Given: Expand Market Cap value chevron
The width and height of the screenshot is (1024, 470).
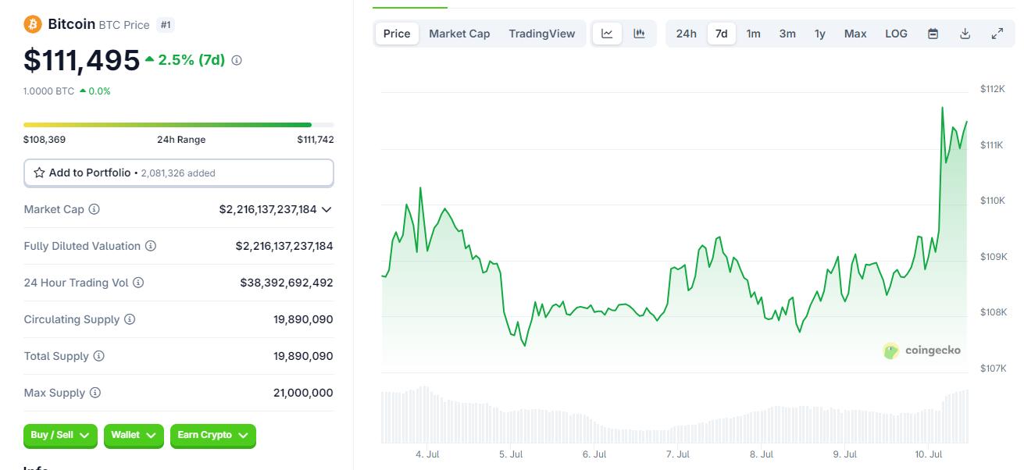Looking at the screenshot, I should point(326,209).
